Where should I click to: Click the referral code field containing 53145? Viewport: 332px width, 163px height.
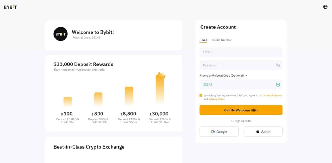tap(241, 84)
